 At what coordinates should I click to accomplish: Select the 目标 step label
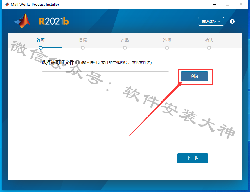click(83, 40)
